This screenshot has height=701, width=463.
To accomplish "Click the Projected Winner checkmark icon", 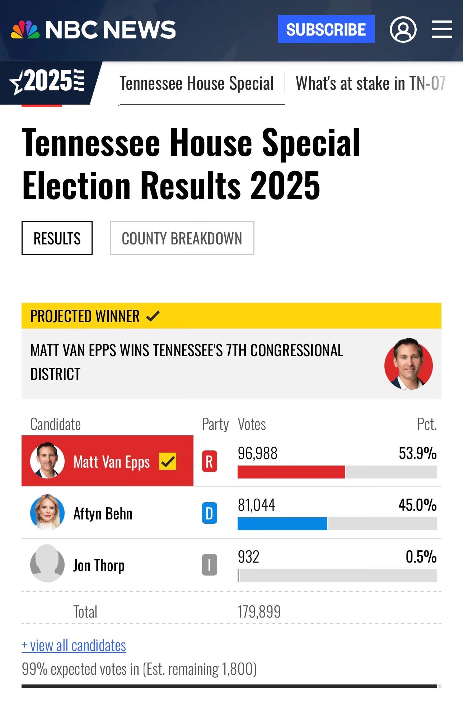I will click(x=153, y=316).
